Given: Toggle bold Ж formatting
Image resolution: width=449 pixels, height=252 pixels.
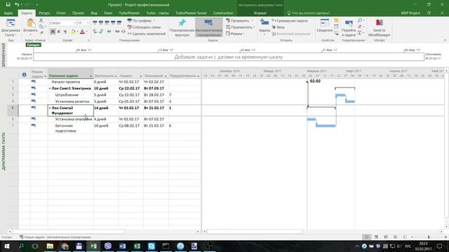Looking at the screenshot, I should (53, 31).
